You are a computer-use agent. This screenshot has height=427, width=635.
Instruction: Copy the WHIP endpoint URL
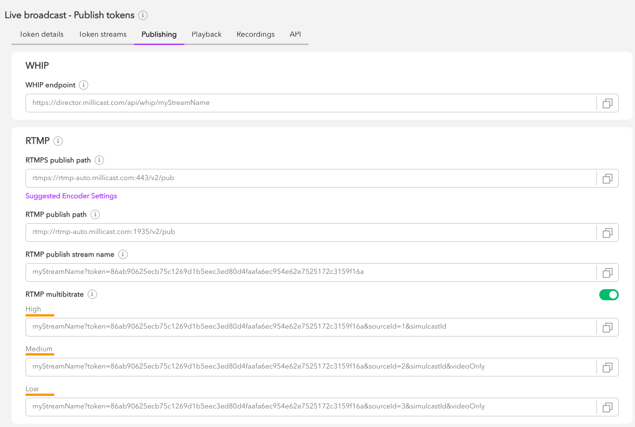tap(607, 103)
